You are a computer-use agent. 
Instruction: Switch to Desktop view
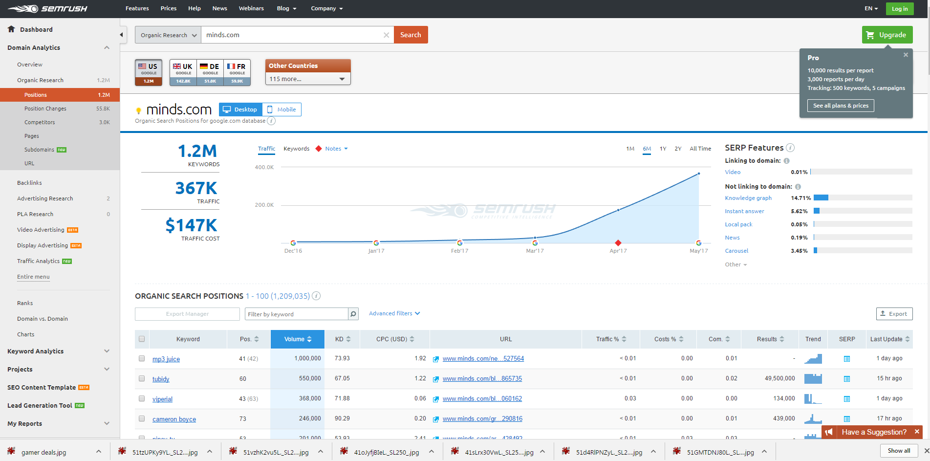[x=240, y=110]
